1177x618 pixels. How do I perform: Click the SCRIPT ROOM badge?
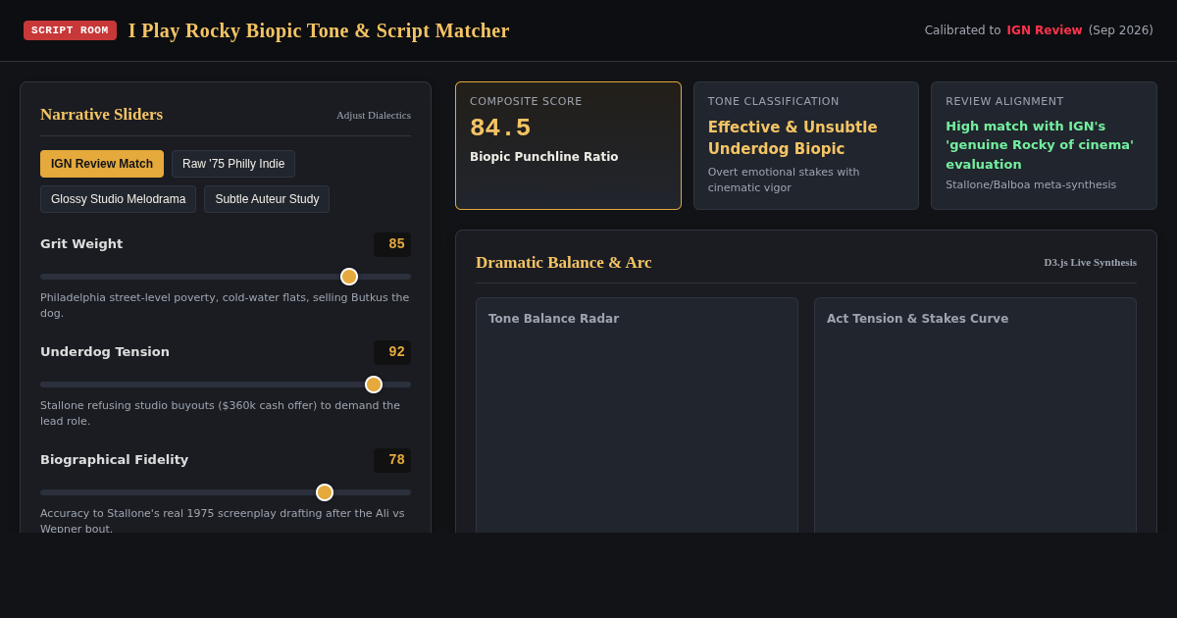tap(70, 30)
